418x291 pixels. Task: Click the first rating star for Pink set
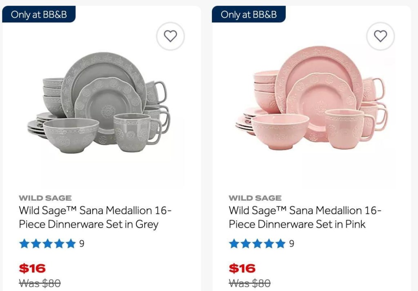(x=234, y=244)
